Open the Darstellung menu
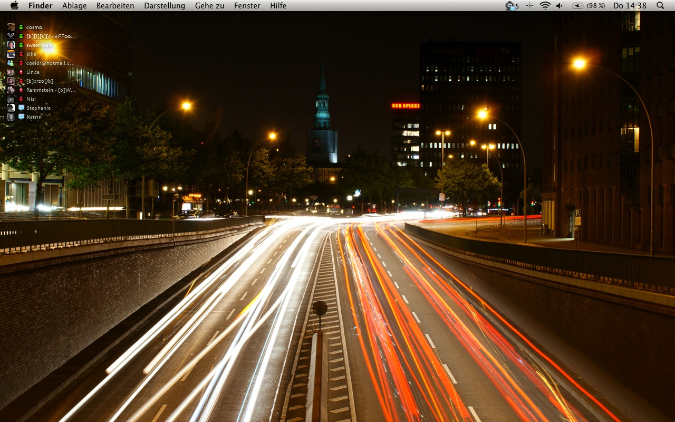The image size is (675, 422). (x=165, y=6)
